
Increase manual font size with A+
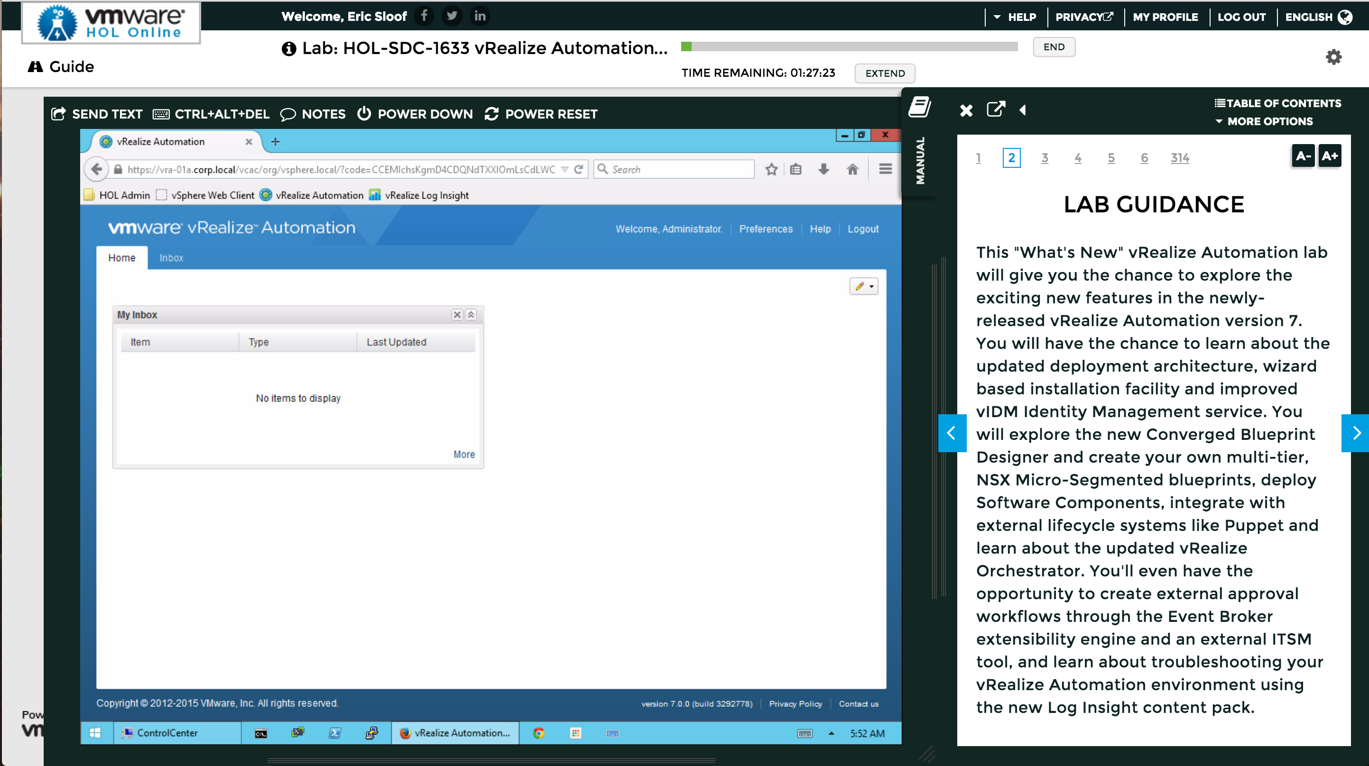click(x=1330, y=155)
